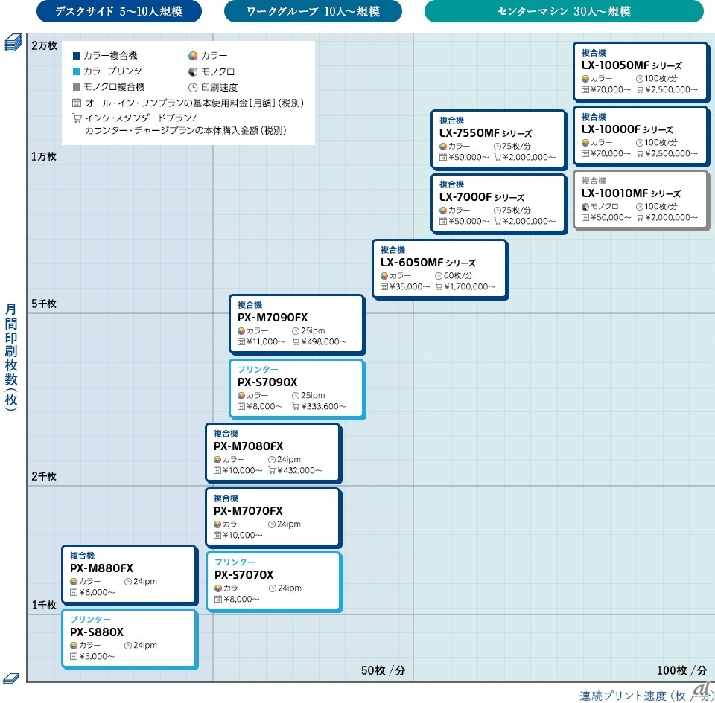Select the デスクサイド 5〜10人規模 tab
The width and height of the screenshot is (715, 703).
click(x=119, y=11)
